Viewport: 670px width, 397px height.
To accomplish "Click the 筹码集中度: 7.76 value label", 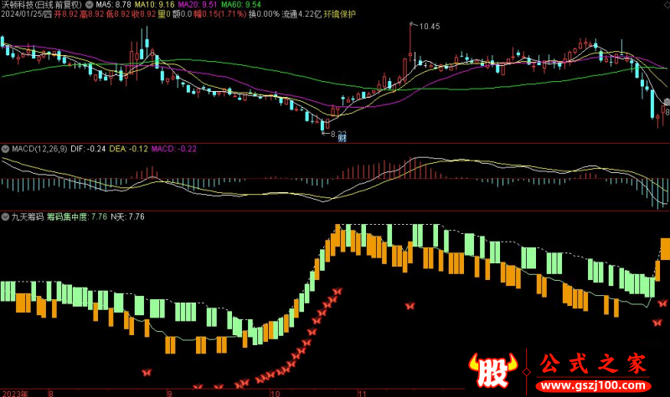I will click(x=77, y=216).
